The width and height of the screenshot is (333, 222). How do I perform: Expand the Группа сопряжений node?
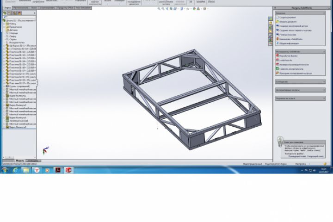[x=4, y=86]
